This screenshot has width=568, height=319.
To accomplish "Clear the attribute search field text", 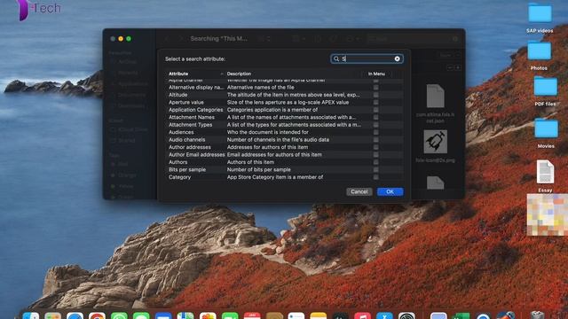I will [397, 58].
